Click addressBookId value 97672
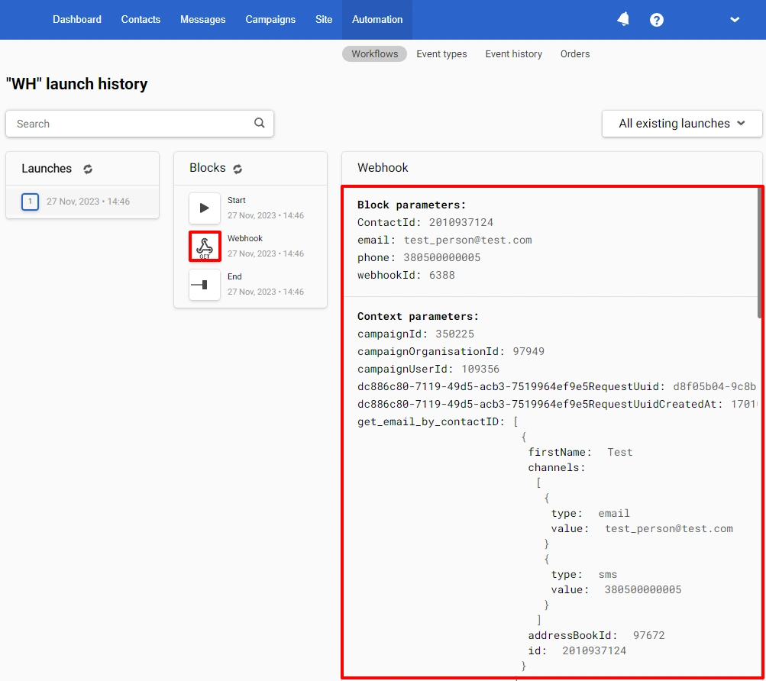This screenshot has height=681, width=766. (x=648, y=635)
